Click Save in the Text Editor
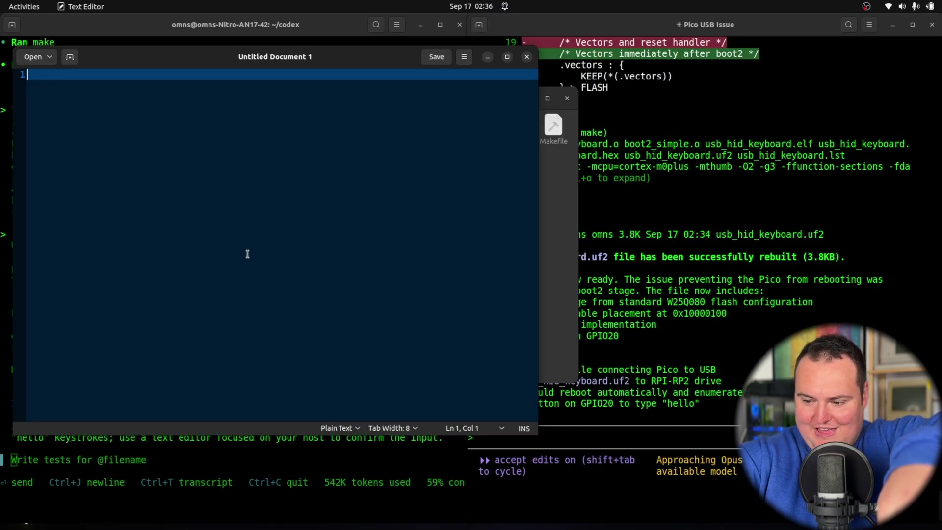Screen dimensions: 942x530 click(436, 57)
